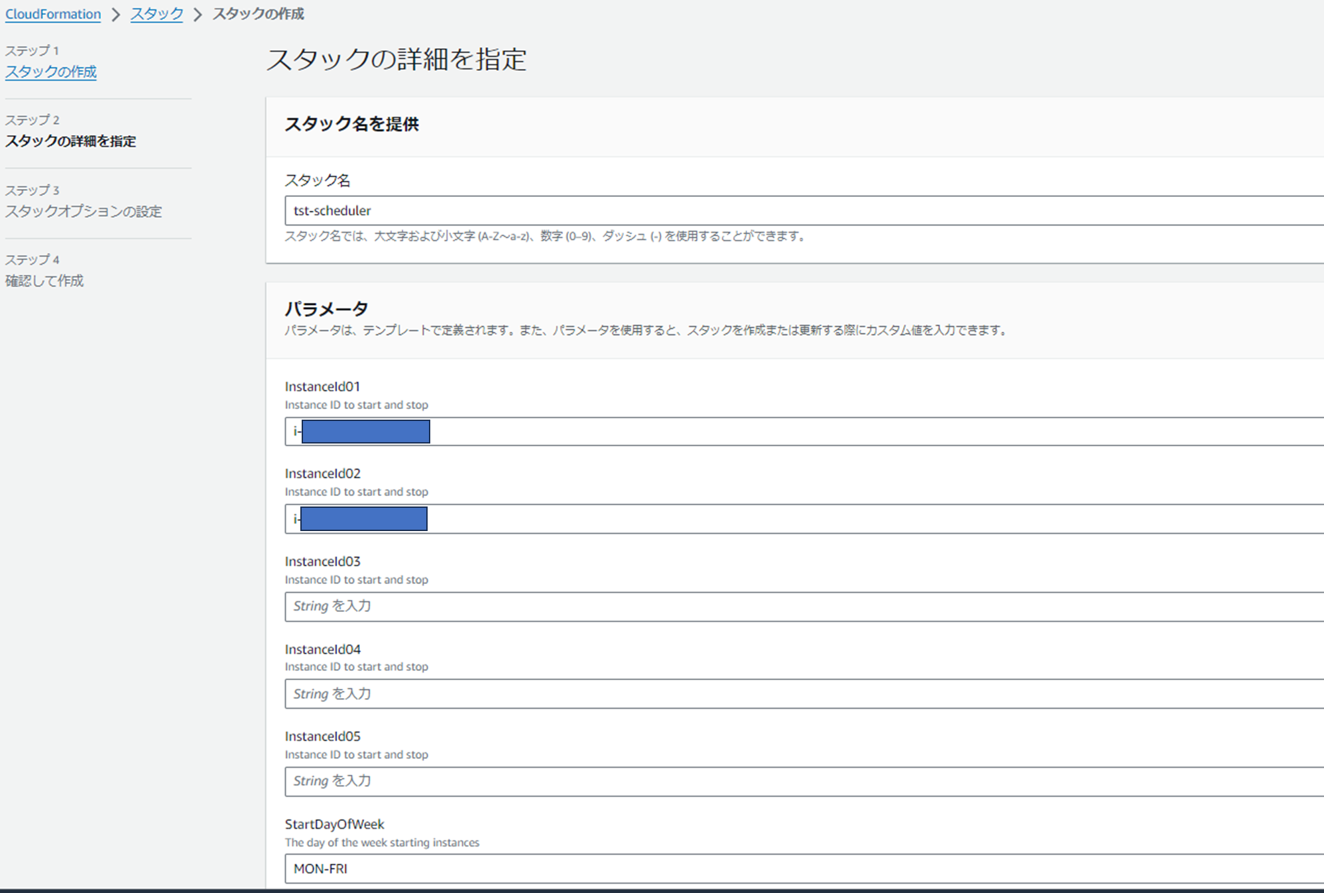Image resolution: width=1324 pixels, height=893 pixels.
Task: Click the CloudFormation breadcrumb link
Action: click(x=53, y=14)
